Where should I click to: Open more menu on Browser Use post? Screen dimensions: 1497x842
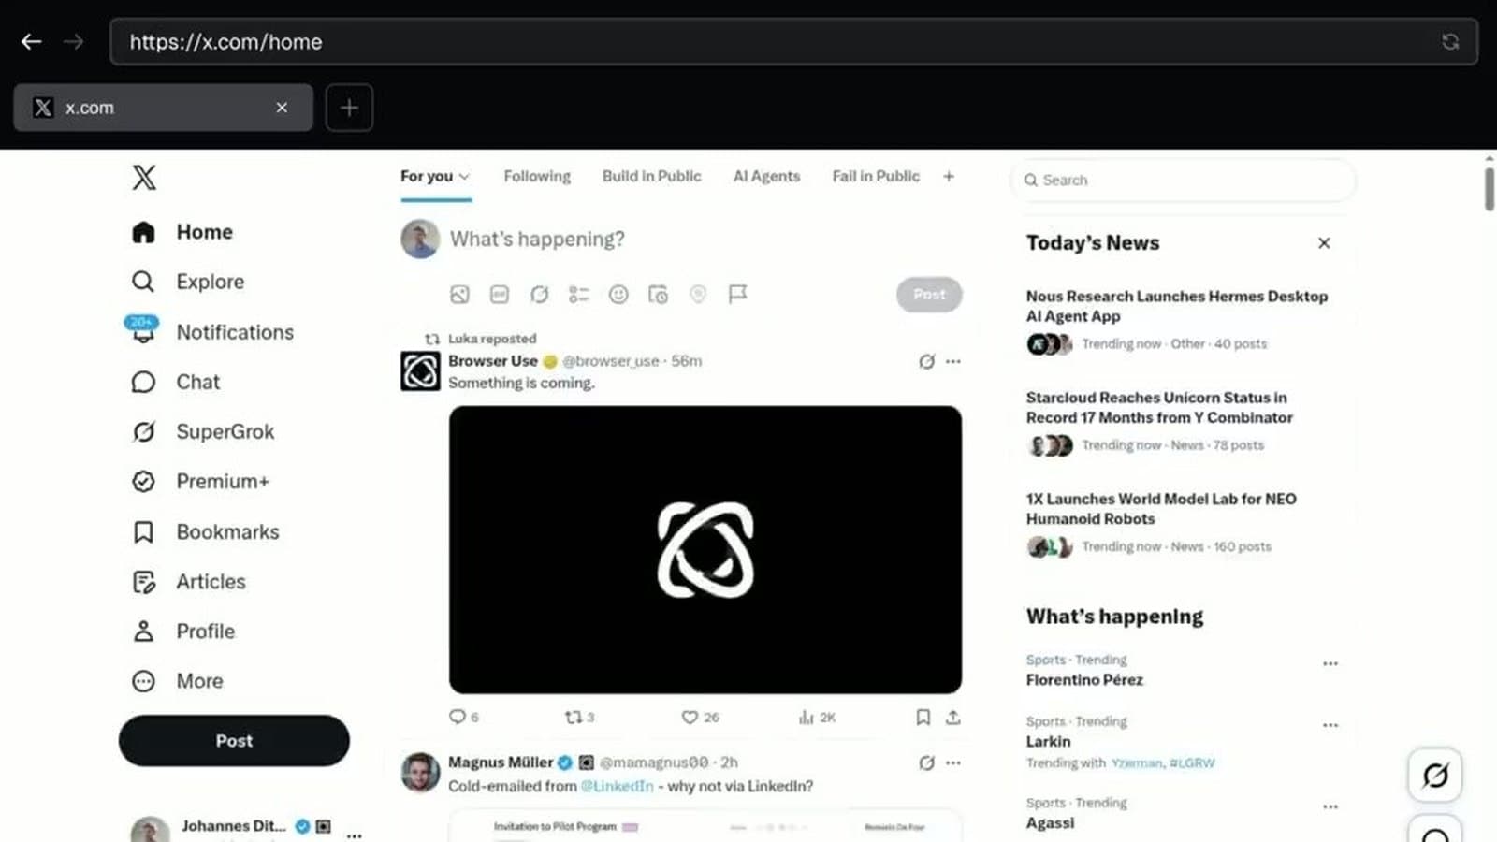click(952, 361)
